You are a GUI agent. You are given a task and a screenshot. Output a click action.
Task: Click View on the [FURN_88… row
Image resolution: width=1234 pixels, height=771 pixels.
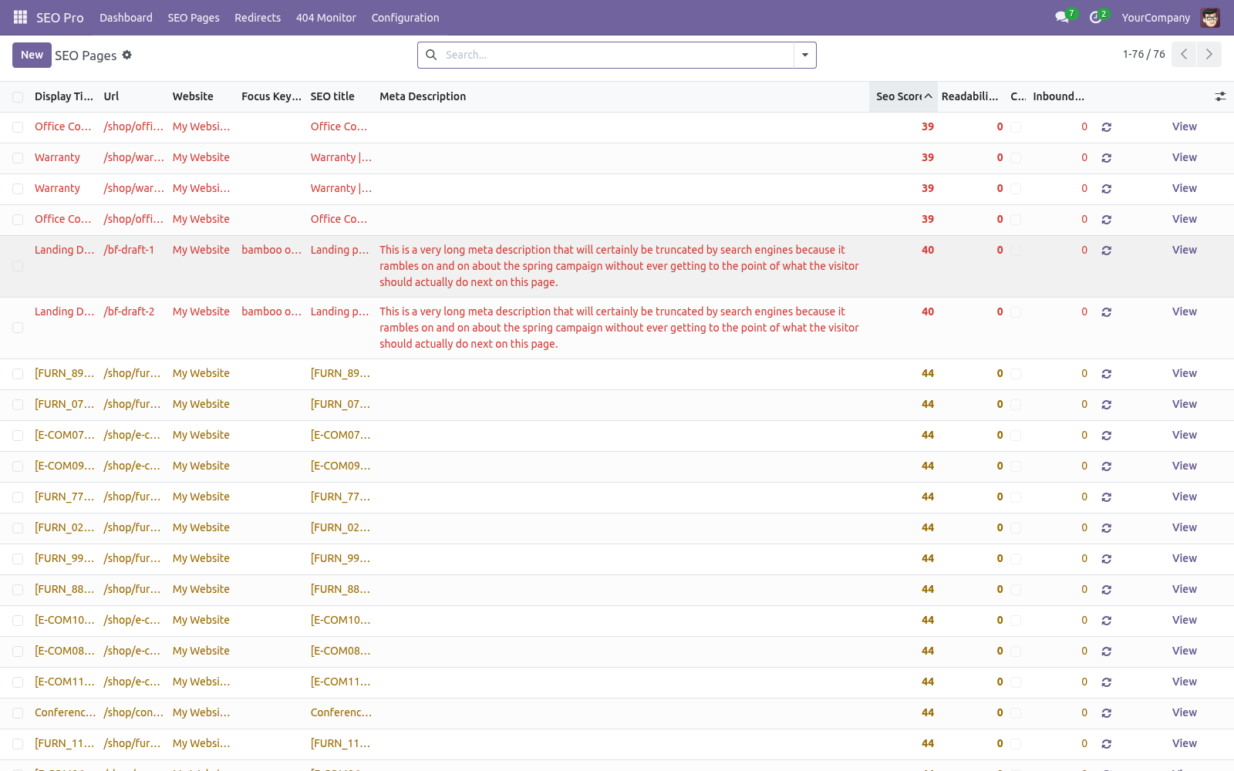click(1184, 589)
